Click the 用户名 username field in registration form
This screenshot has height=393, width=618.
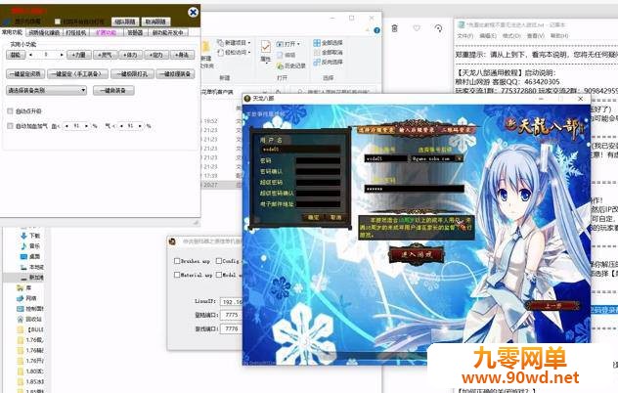pos(301,150)
